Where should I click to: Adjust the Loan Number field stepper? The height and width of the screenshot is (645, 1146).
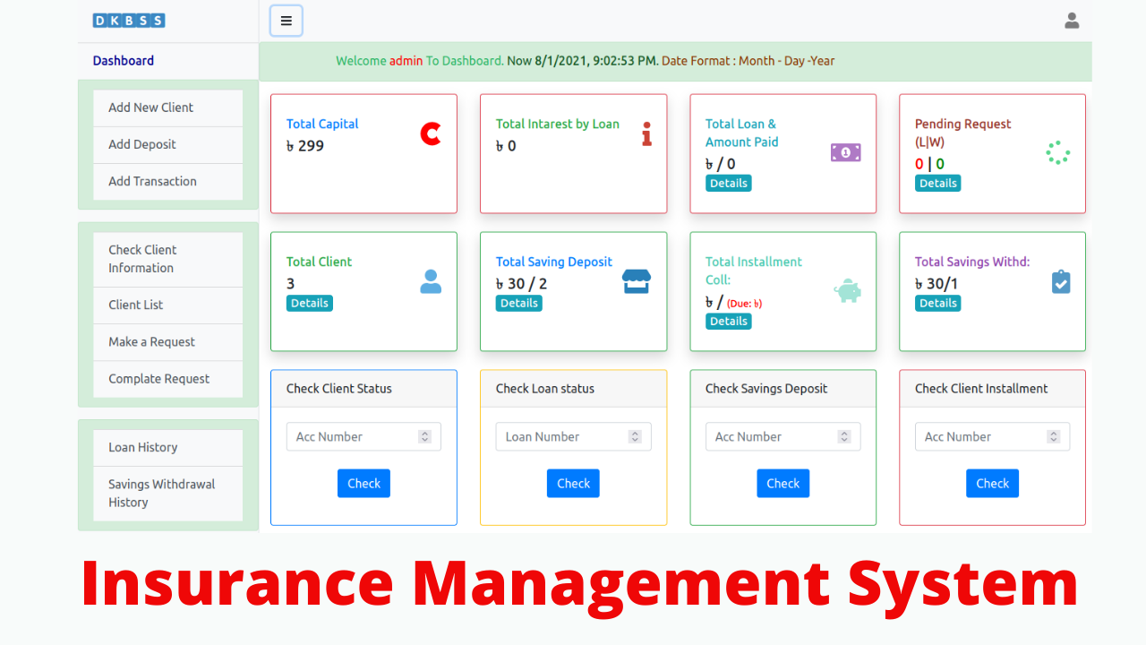635,436
